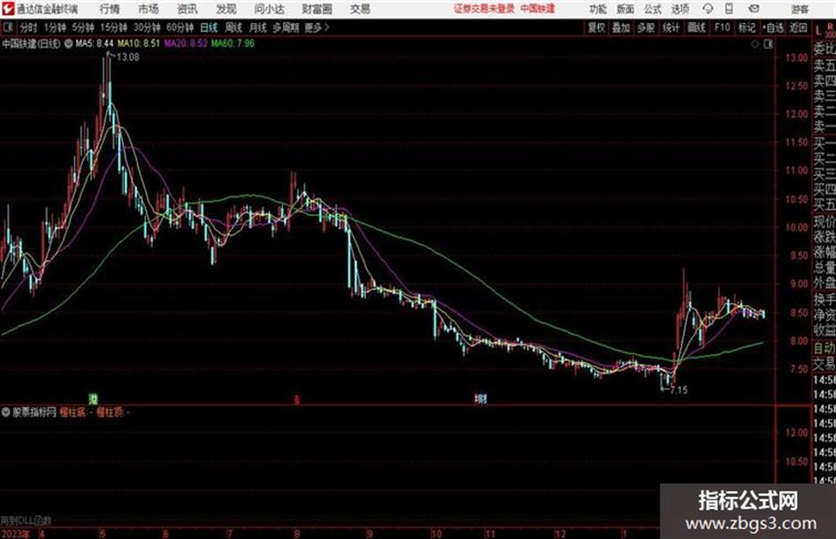This screenshot has width=836, height=539.
Task: Open the 交易 menu
Action: [360, 9]
